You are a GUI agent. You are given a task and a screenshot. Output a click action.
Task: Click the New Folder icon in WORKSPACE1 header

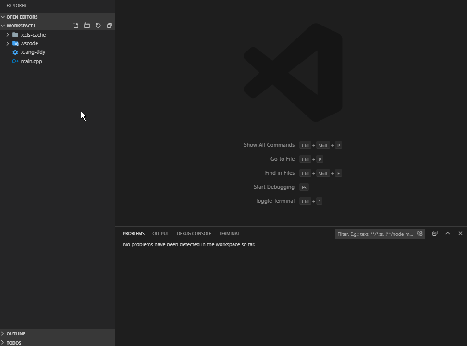(87, 26)
